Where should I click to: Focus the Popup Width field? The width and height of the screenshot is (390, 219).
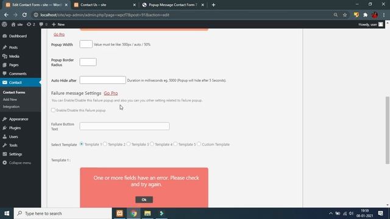click(86, 44)
